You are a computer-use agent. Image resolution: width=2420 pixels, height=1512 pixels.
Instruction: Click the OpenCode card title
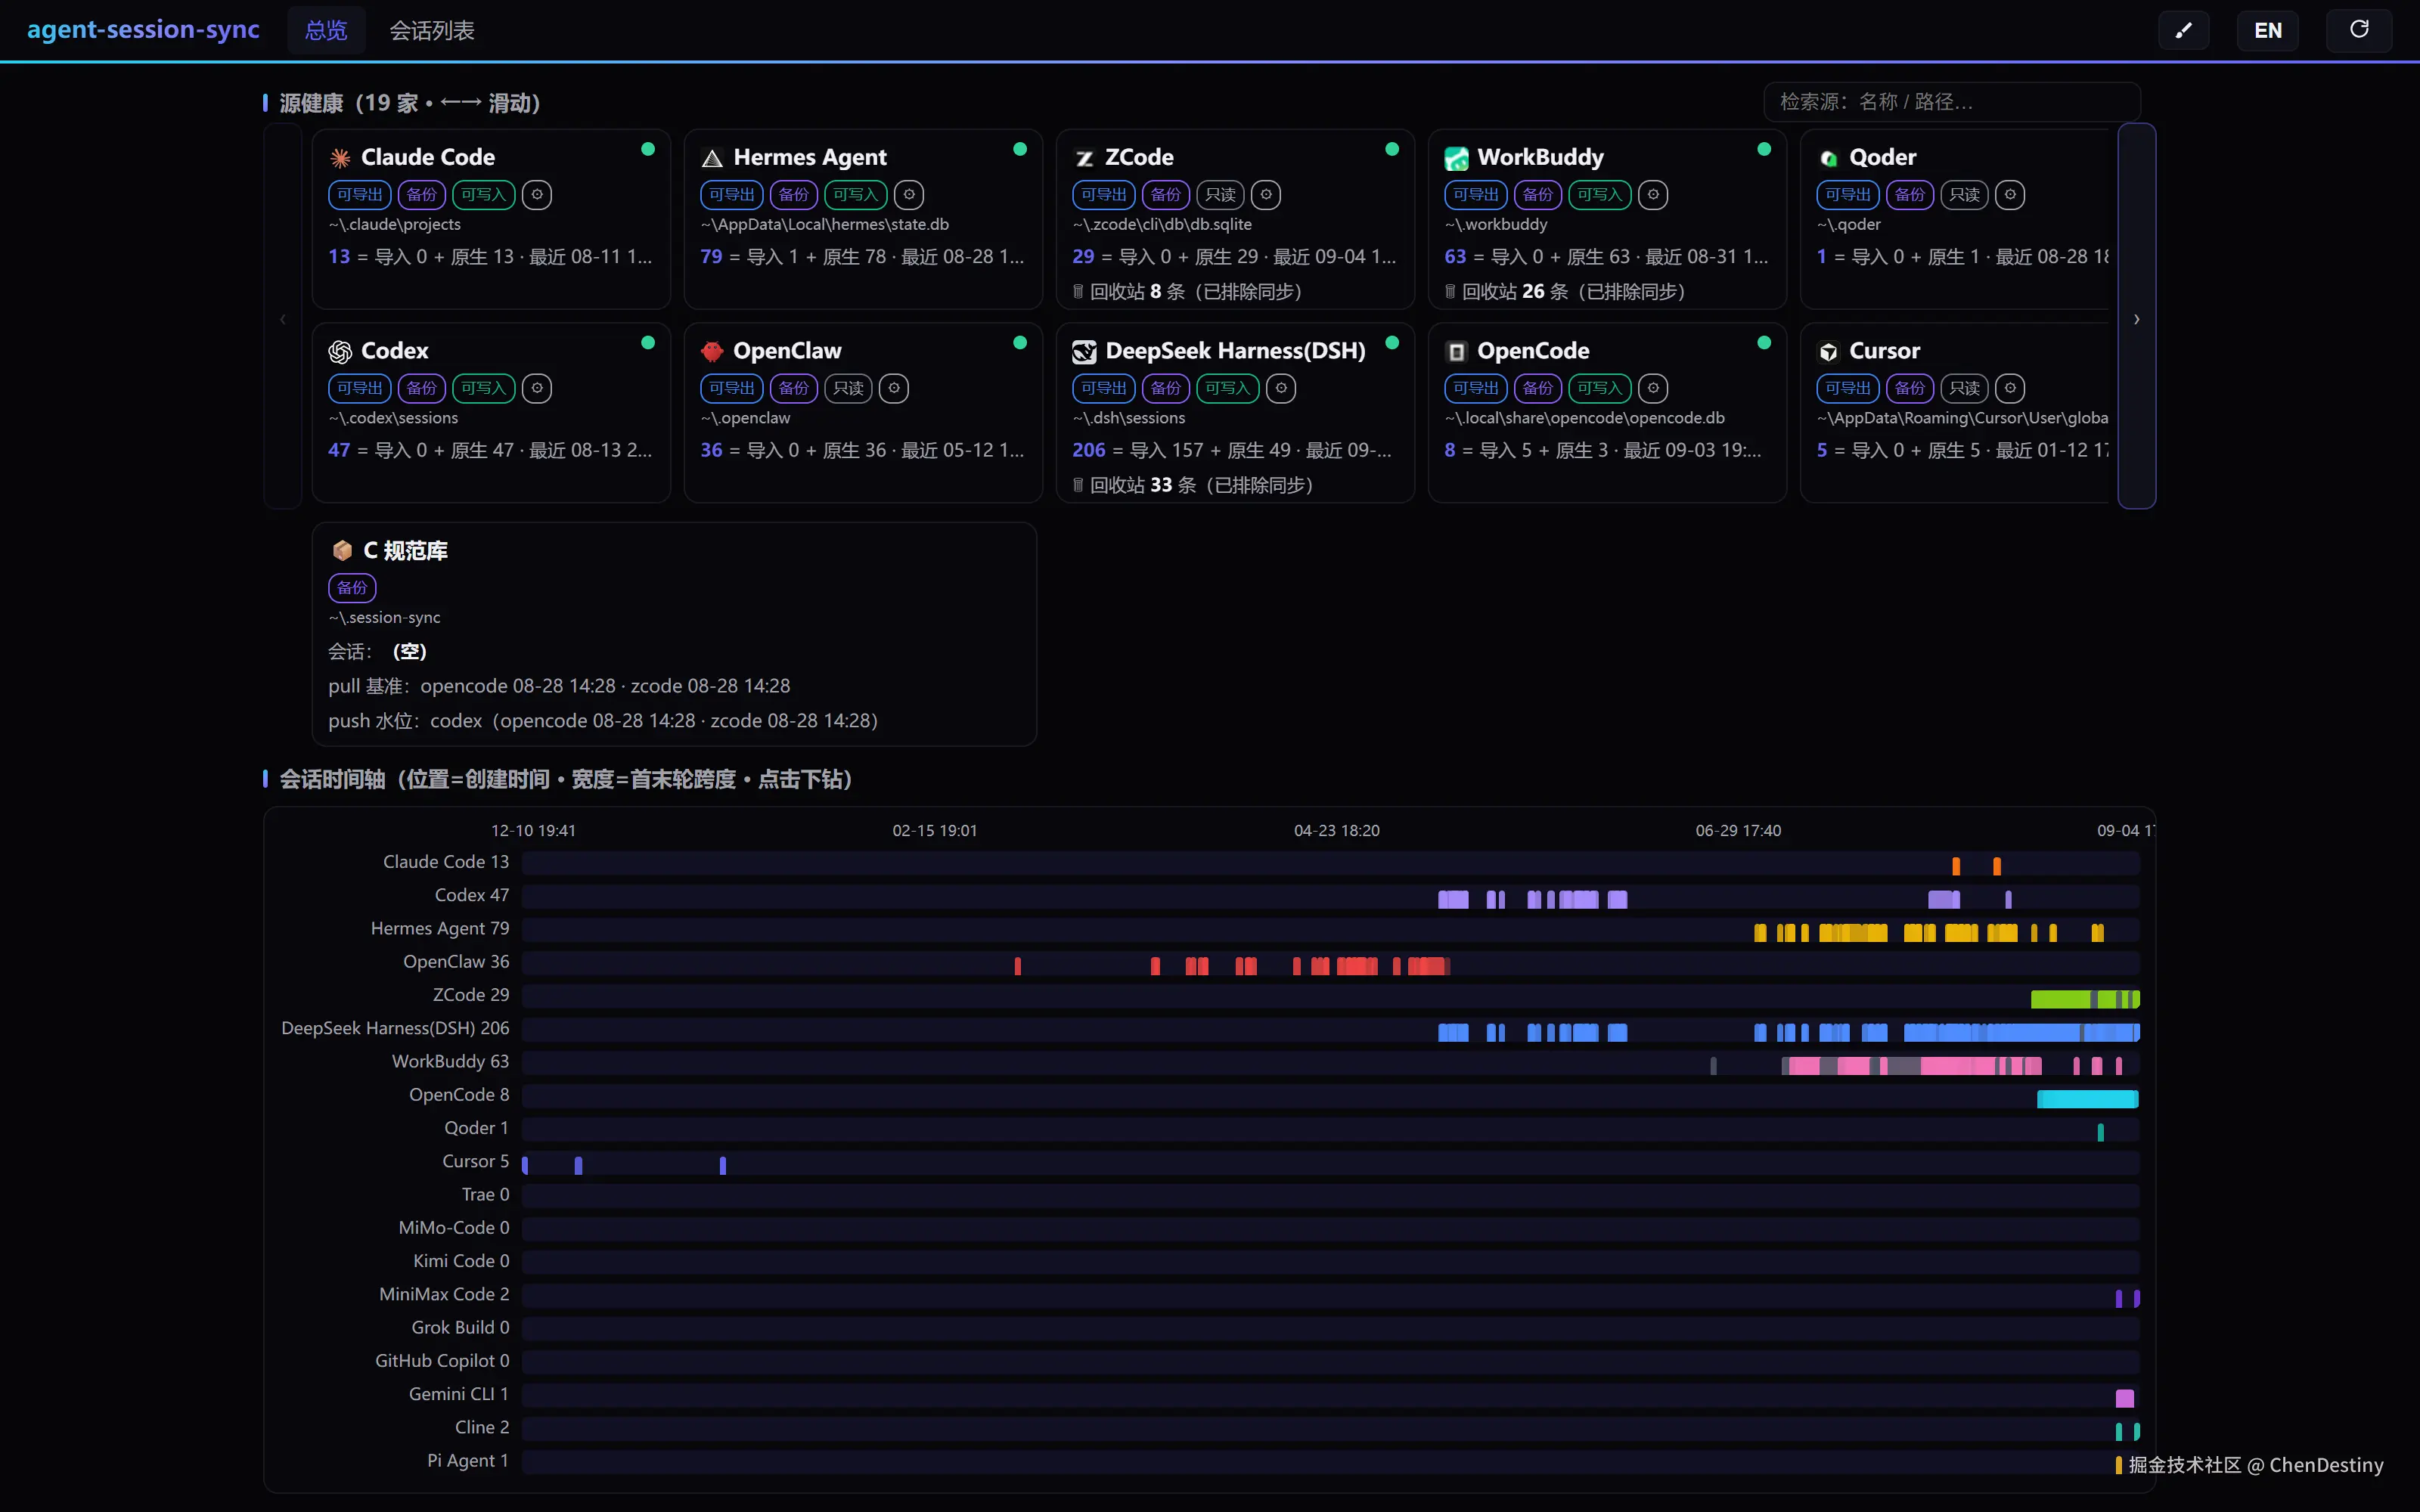(1533, 351)
